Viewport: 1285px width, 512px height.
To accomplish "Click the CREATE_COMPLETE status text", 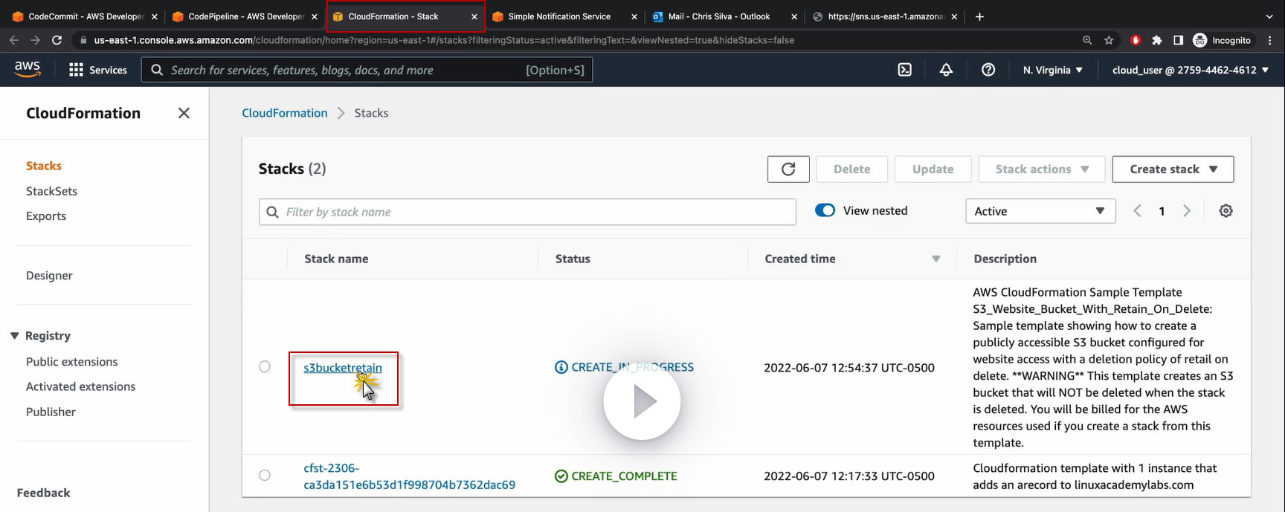I will (x=624, y=476).
